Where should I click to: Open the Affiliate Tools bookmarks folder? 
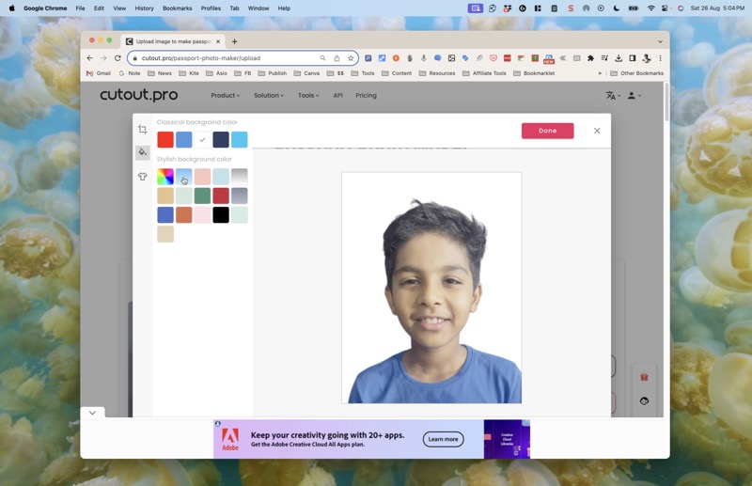pos(484,73)
